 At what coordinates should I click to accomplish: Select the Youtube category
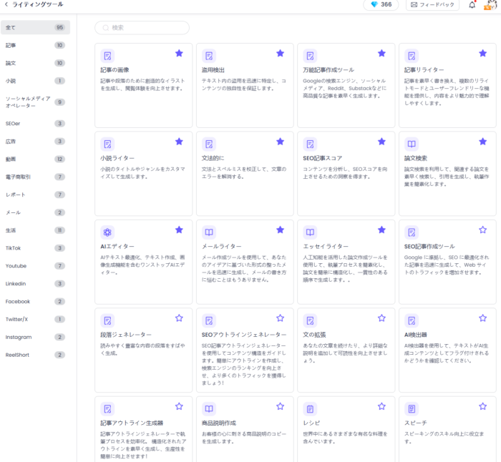click(35, 266)
